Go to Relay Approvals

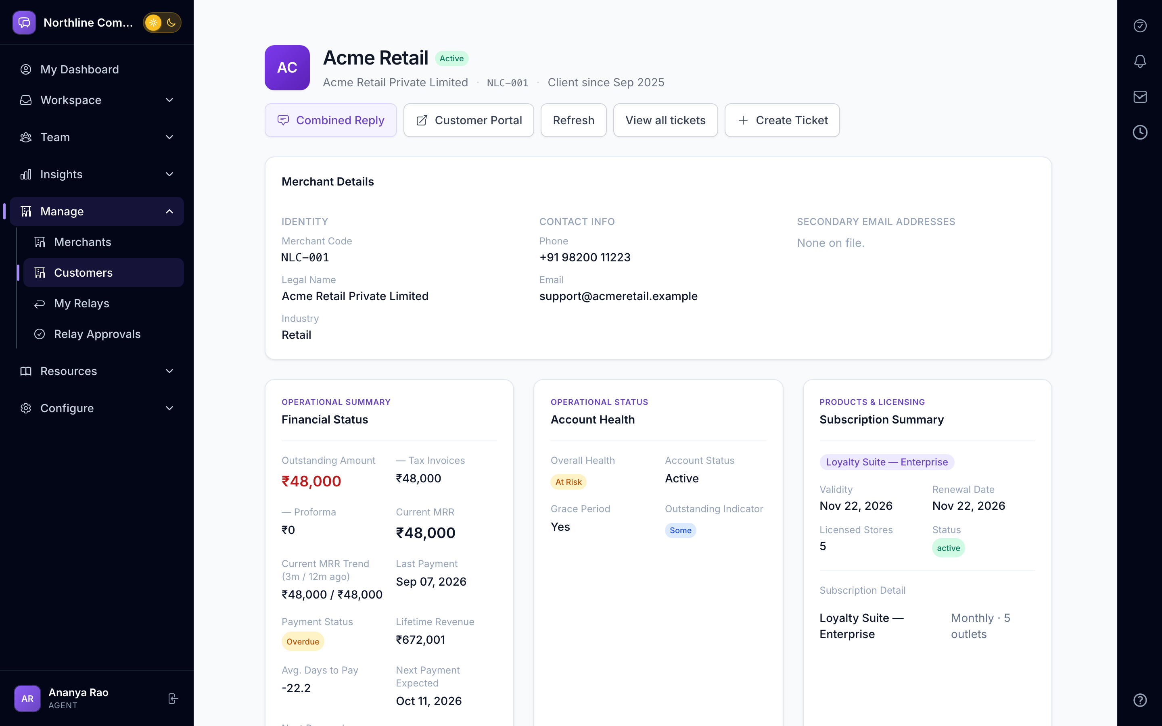point(103,334)
